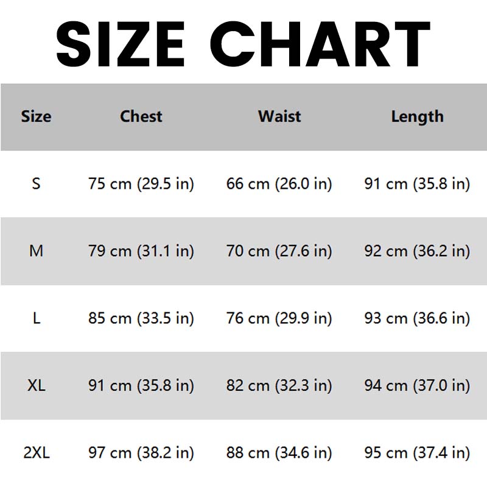Click the 2XL size row label
Screen dimensions: 487x487
pos(36,452)
